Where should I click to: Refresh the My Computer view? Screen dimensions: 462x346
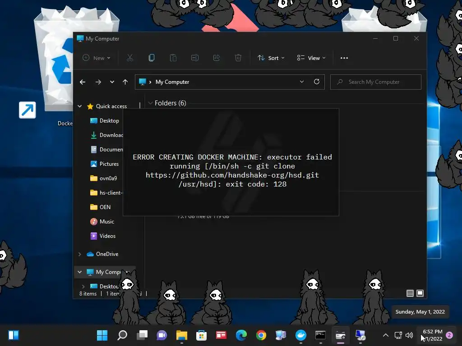click(317, 82)
